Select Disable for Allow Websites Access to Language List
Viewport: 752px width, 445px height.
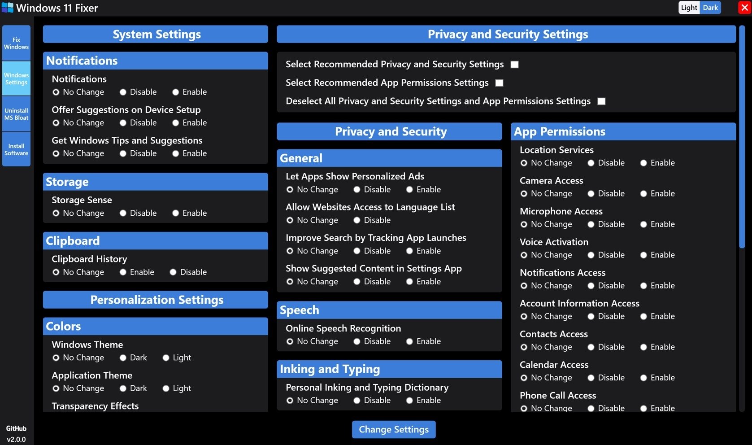point(357,220)
